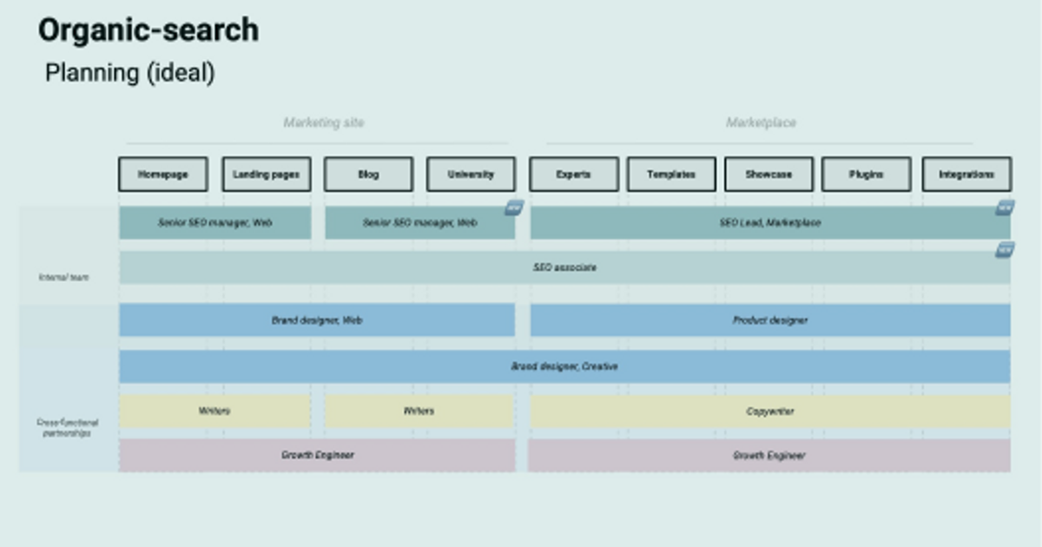The image size is (1042, 547).
Task: Select the University box
Action: [x=471, y=174]
